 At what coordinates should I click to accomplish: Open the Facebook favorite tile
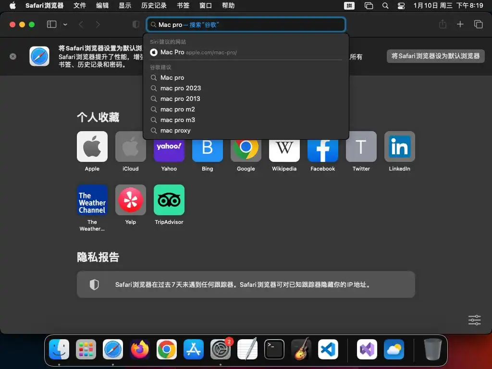tap(322, 150)
